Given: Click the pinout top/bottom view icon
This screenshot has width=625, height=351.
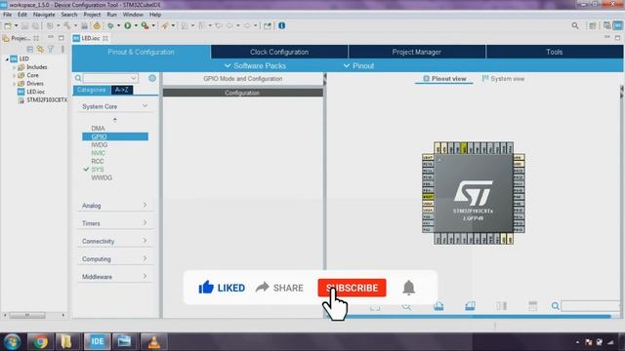Looking at the screenshot, I should [x=501, y=306].
